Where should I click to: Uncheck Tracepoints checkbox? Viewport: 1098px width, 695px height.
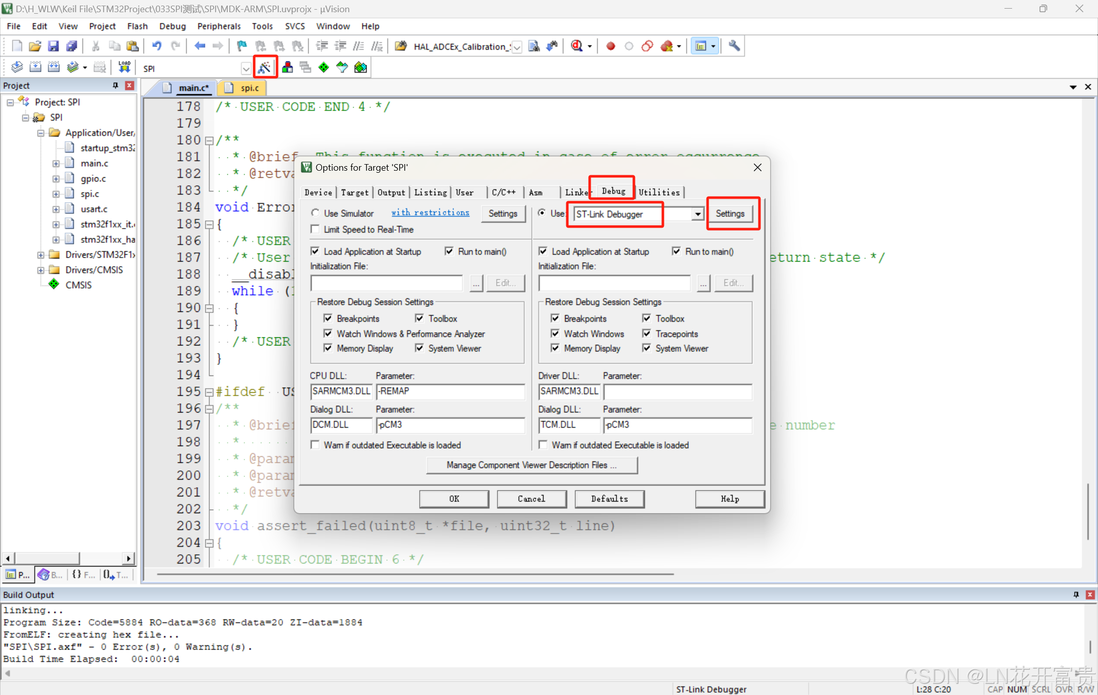click(x=647, y=334)
